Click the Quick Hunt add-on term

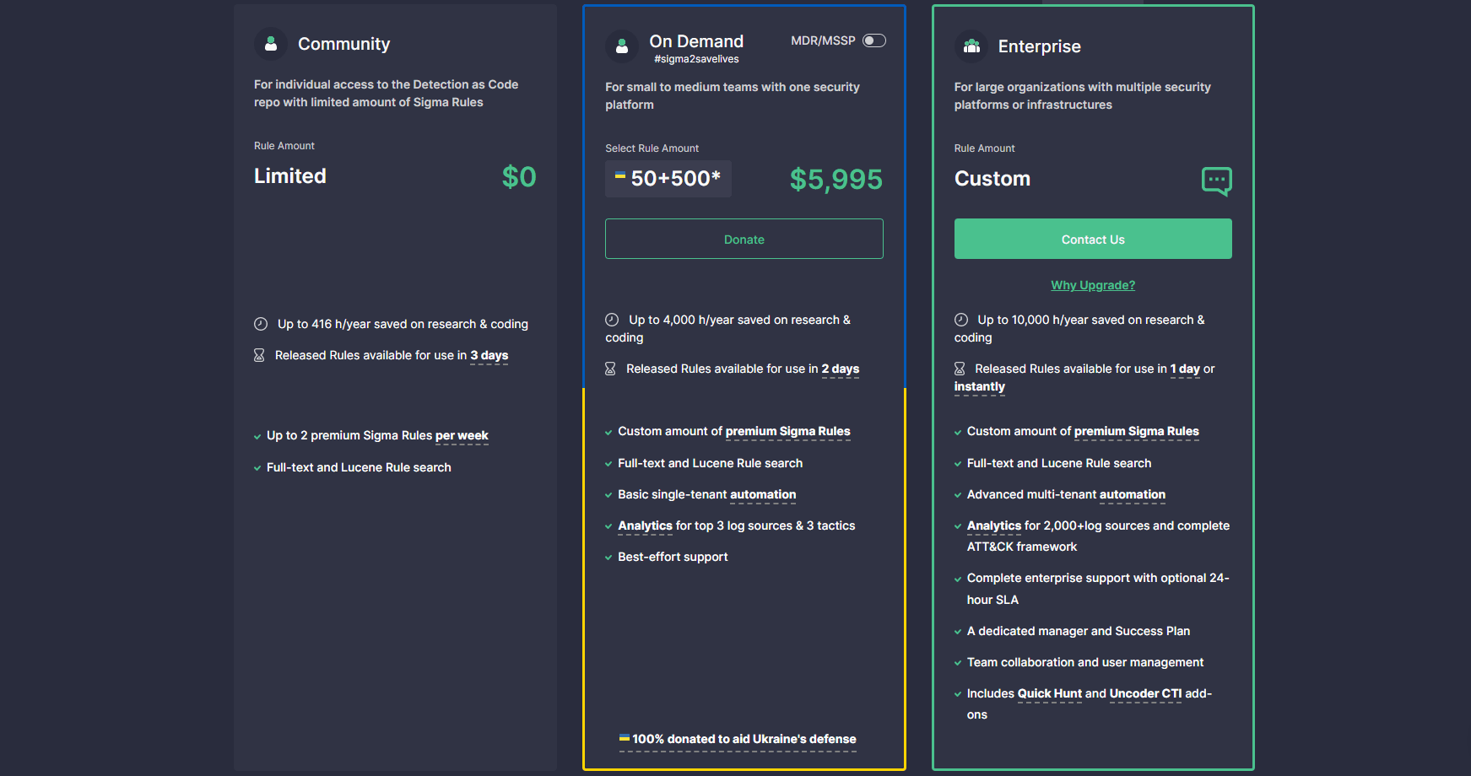pyautogui.click(x=1050, y=693)
